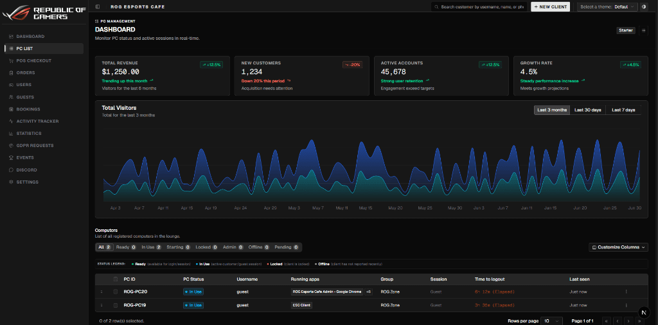Go to the first page
658x325 pixels.
[607, 321]
